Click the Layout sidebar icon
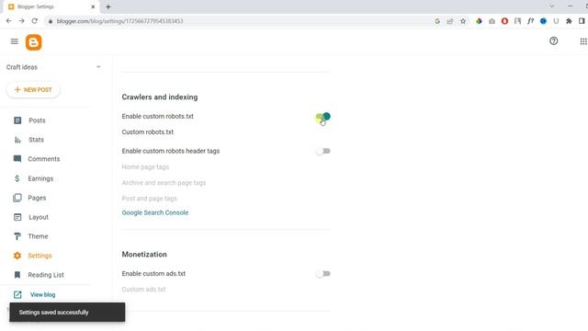This screenshot has height=331, width=588. (x=17, y=217)
